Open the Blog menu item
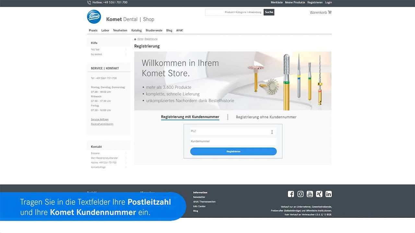Viewport: 415px width, 233px height. tap(169, 30)
